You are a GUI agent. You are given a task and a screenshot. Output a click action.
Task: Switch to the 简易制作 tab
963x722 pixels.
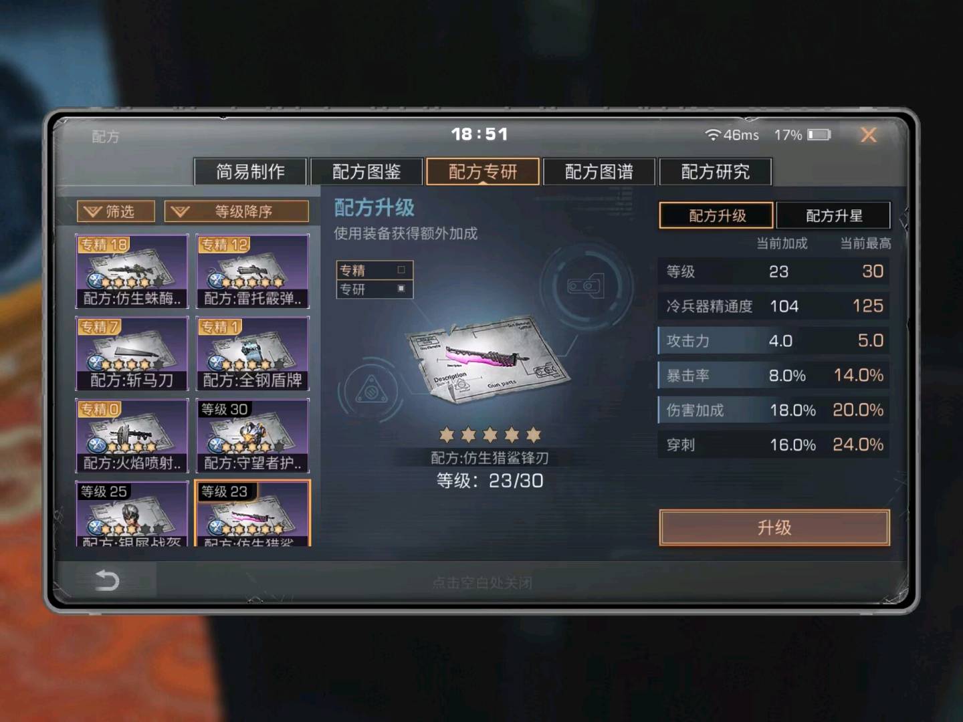pos(250,172)
